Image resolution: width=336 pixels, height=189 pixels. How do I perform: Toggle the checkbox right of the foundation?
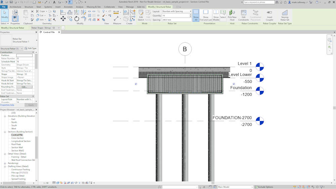tap(234, 84)
